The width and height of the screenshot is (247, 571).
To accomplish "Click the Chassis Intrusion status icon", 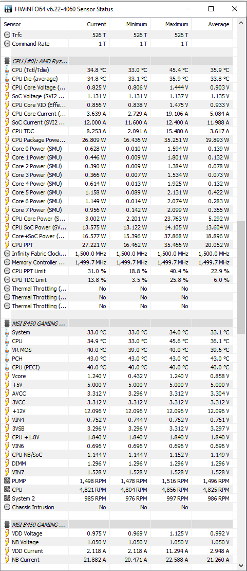I will [x=7, y=507].
